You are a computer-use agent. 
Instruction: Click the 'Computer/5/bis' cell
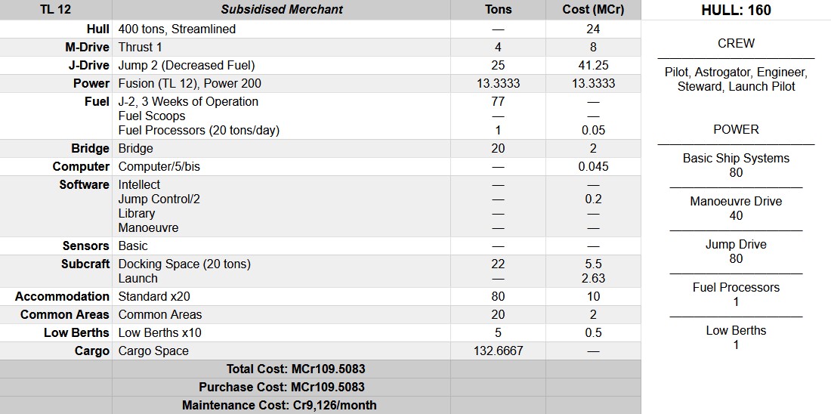159,166
